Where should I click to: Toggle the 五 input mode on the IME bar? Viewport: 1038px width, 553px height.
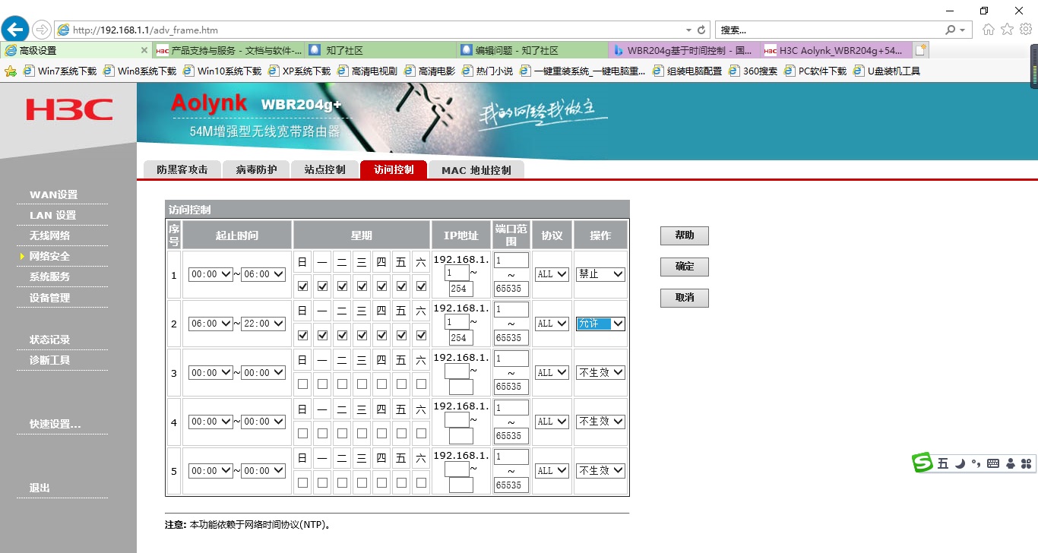(943, 463)
